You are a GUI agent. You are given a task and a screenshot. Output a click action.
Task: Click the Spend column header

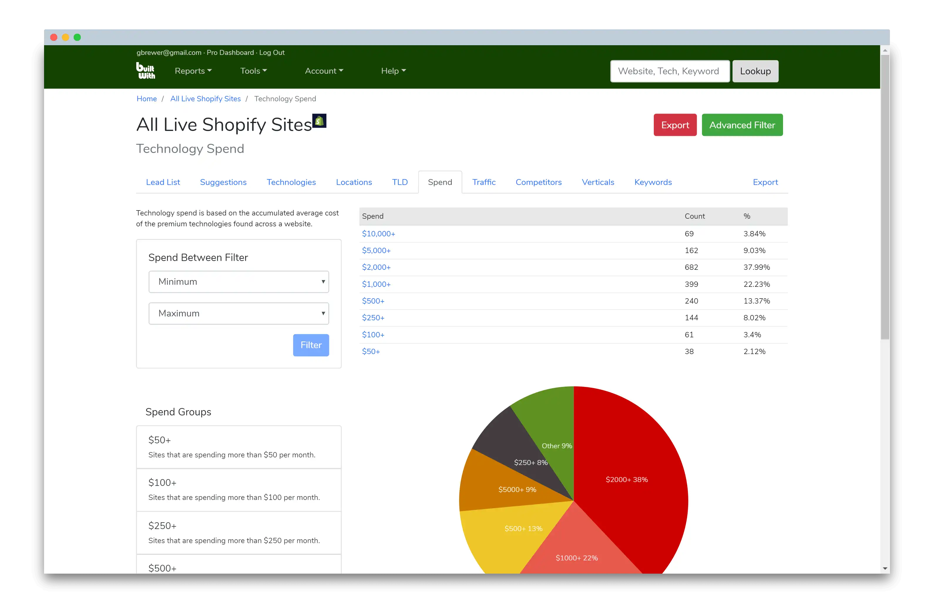pos(372,216)
